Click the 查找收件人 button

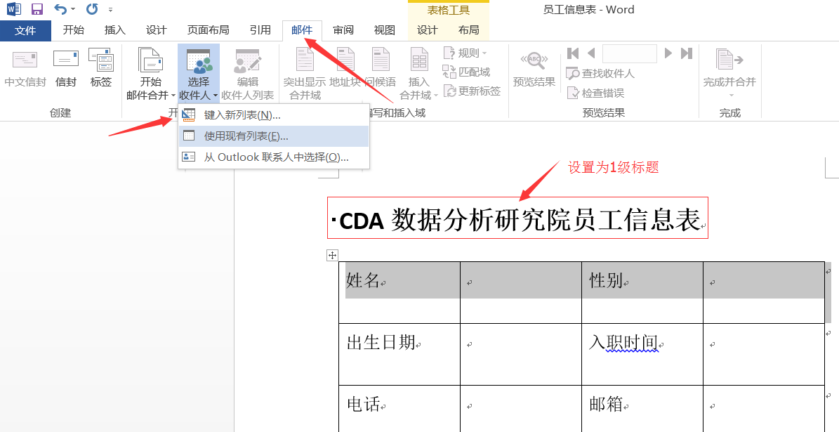pyautogui.click(x=600, y=73)
